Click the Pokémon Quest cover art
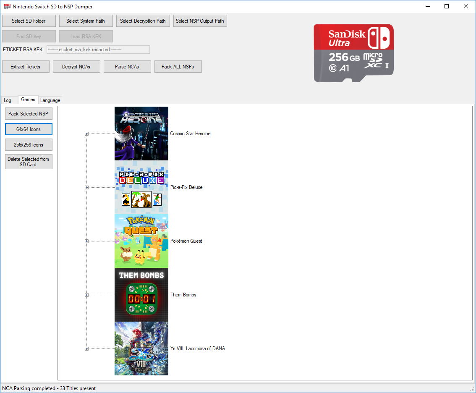Viewport: 476px width, 393px height. tap(141, 241)
